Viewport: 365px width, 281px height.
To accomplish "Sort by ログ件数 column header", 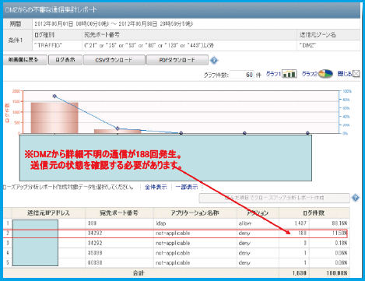I will pos(314,213).
